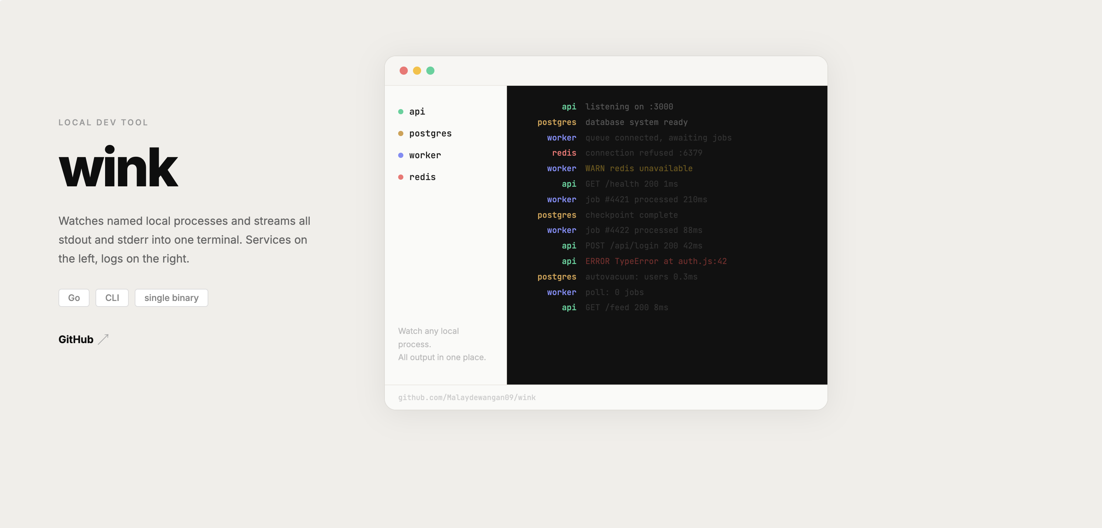1102x528 pixels.
Task: Click the purple status dot next to worker
Action: [401, 156]
